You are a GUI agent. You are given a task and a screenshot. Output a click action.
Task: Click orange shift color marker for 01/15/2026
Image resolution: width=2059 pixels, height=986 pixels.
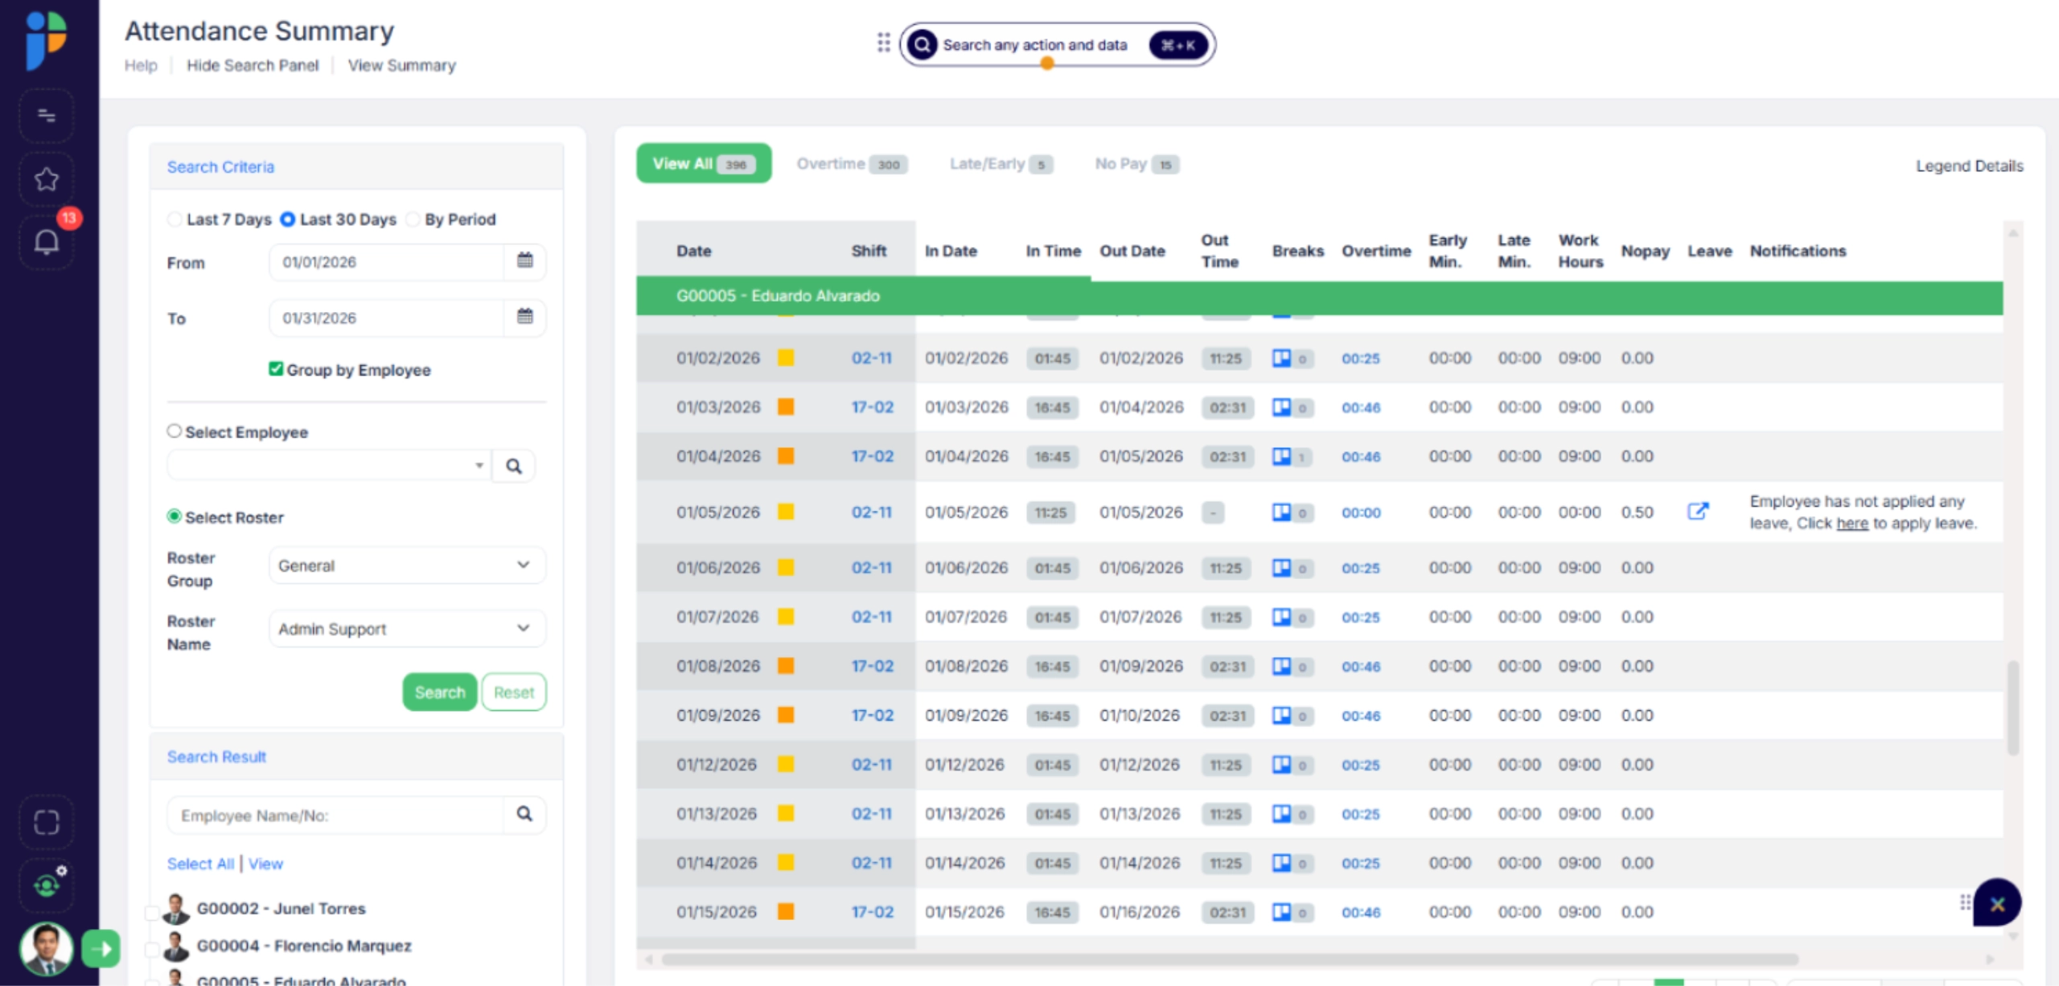point(786,912)
